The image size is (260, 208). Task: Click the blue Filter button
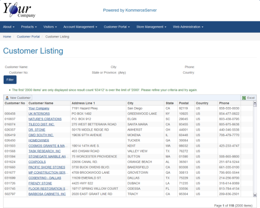(10, 80)
